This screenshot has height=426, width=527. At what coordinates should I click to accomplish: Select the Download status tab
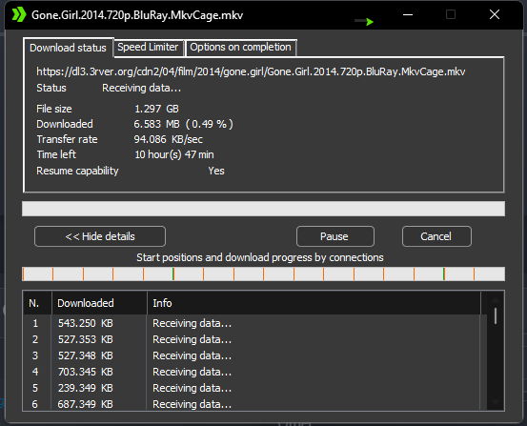pyautogui.click(x=69, y=48)
